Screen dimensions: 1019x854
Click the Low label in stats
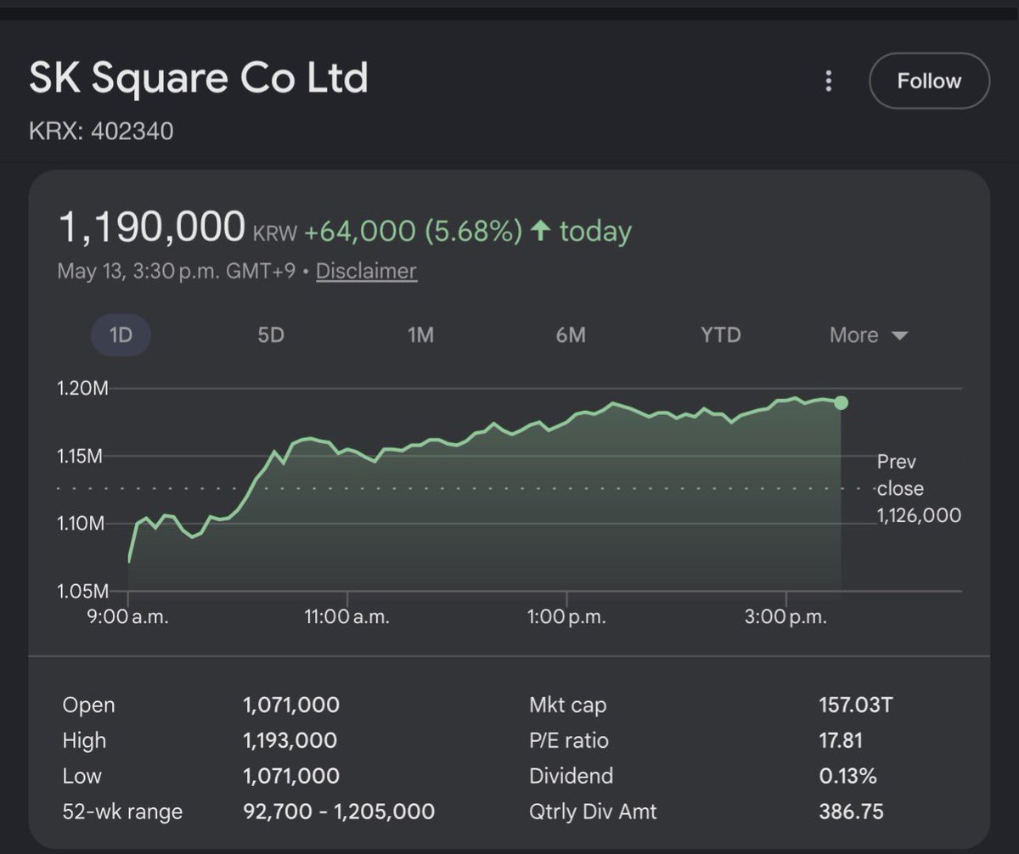(x=82, y=775)
